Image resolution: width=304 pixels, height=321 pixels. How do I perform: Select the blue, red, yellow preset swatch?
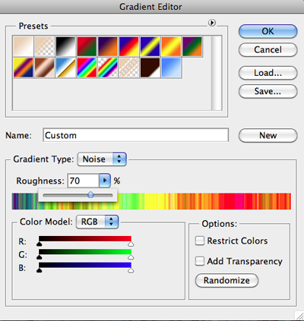point(129,46)
